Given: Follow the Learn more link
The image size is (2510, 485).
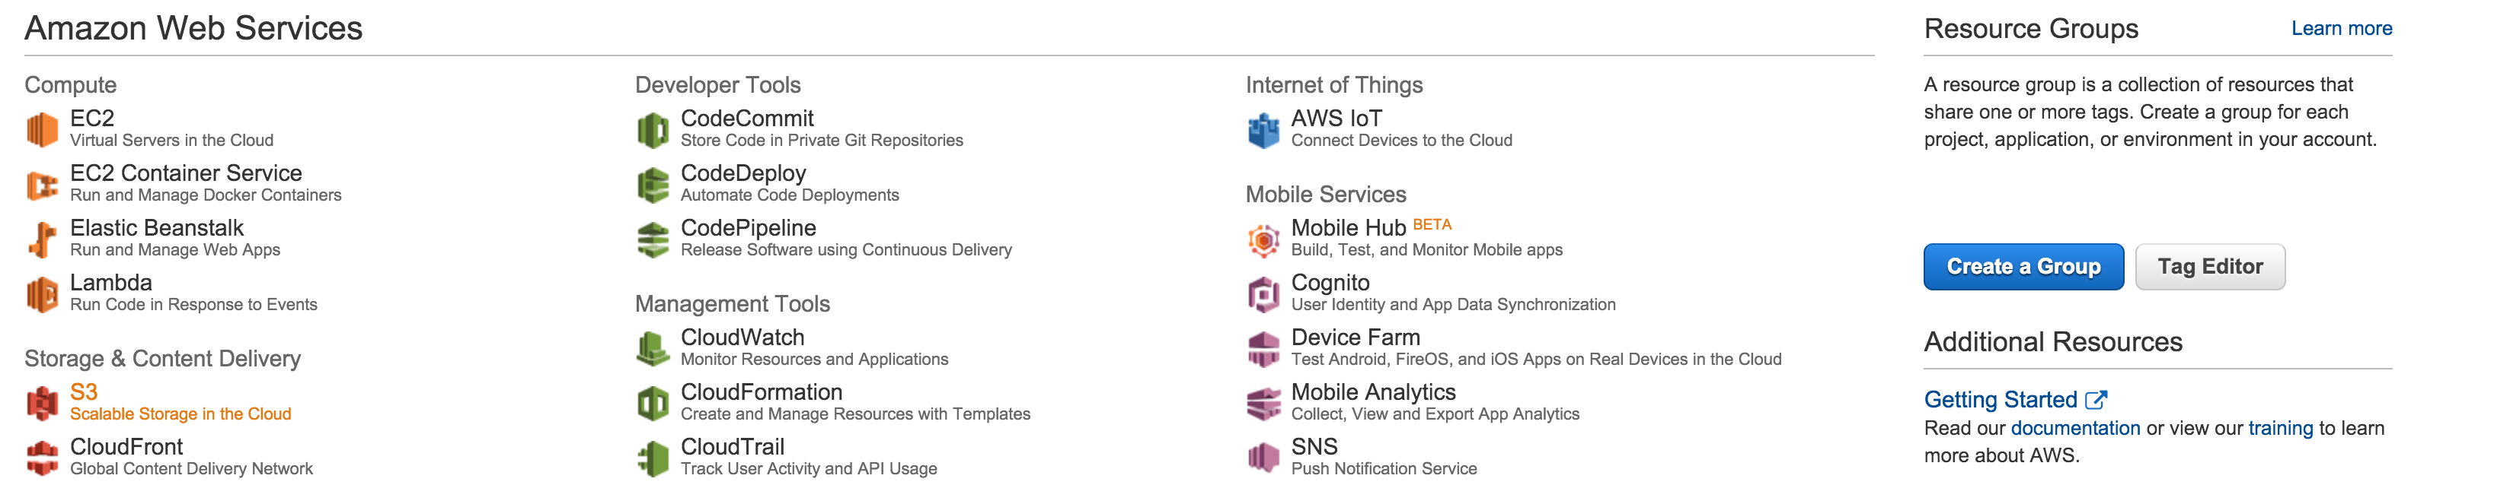Looking at the screenshot, I should pyautogui.click(x=2340, y=28).
